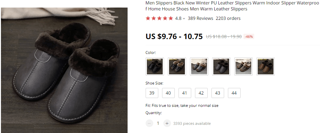This screenshot has width=321, height=133.
Task: Select shoe size 39
Action: click(x=152, y=93)
